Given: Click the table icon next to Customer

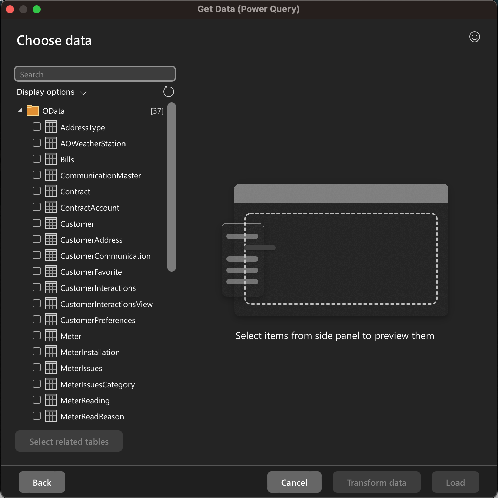Looking at the screenshot, I should pyautogui.click(x=51, y=223).
